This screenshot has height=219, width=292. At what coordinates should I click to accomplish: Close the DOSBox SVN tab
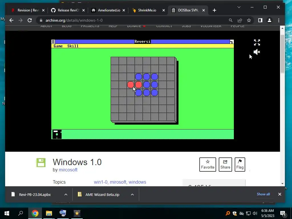pos(204,10)
